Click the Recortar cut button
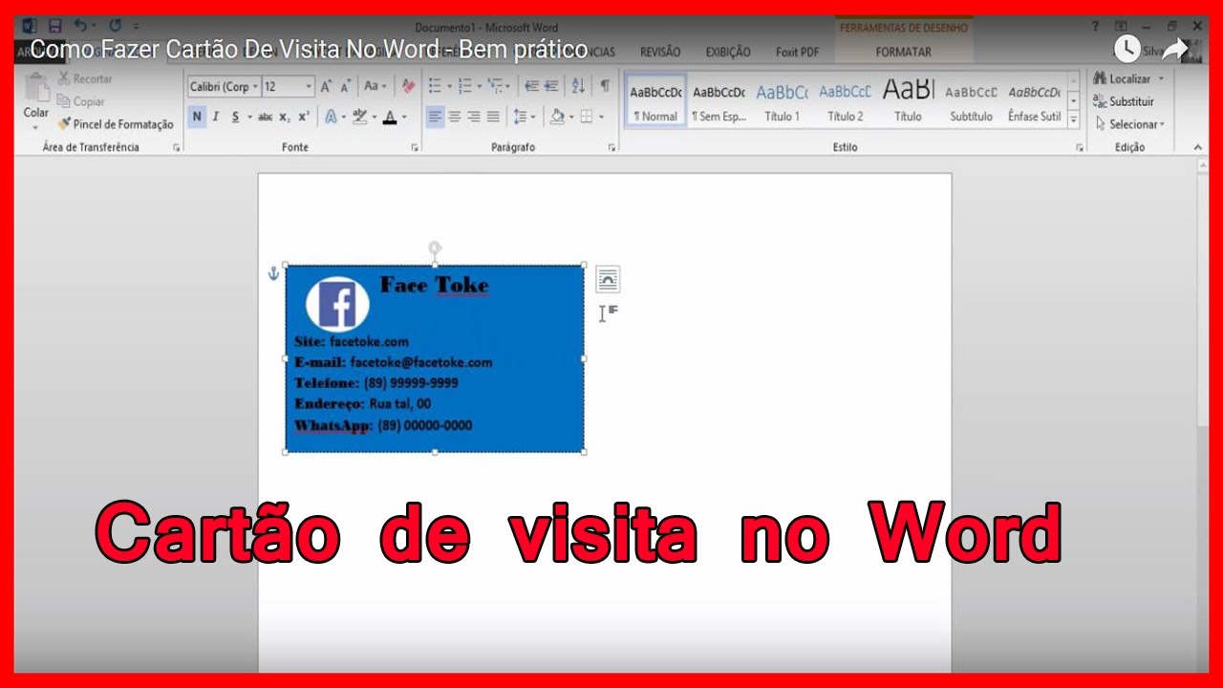1223x688 pixels. 84,78
